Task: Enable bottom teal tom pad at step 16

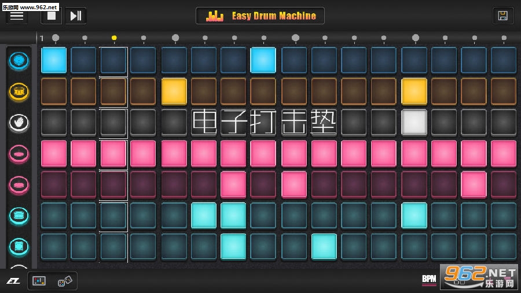Action: pos(504,247)
